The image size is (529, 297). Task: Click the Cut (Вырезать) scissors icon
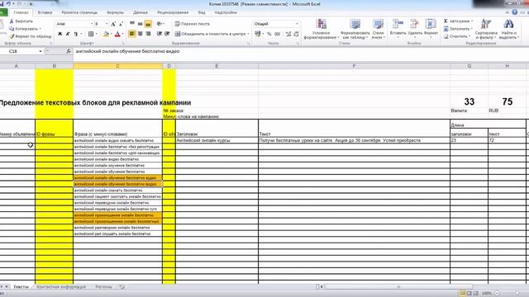pyautogui.click(x=12, y=21)
